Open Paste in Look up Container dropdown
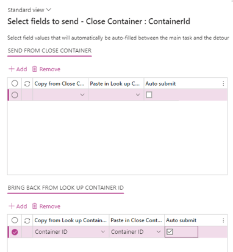The width and height of the screenshot is (233, 252). pyautogui.click(x=116, y=95)
